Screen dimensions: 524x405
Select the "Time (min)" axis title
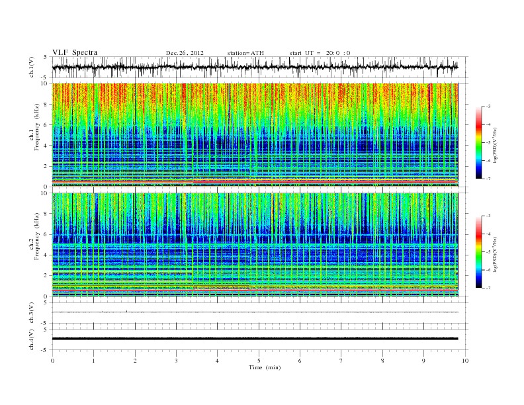265,367
